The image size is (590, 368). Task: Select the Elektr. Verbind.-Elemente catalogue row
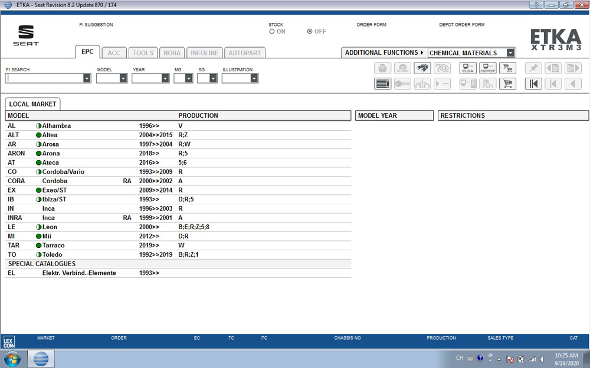pyautogui.click(x=178, y=273)
